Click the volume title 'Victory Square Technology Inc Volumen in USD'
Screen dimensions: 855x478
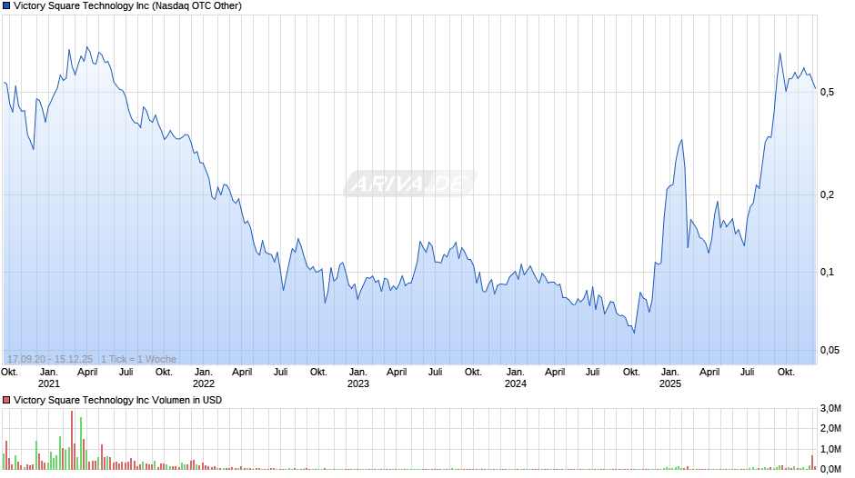click(x=117, y=400)
